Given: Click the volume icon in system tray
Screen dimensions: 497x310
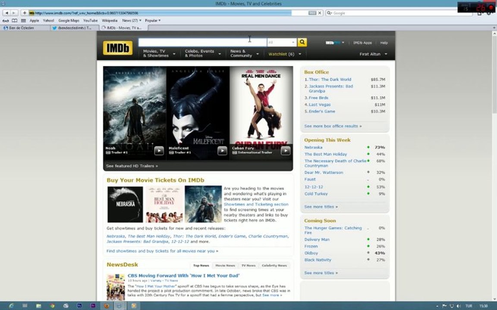Looking at the screenshot, I should (458, 306).
